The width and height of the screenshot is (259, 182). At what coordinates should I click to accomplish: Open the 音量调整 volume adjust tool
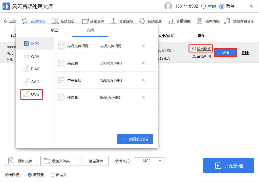click(x=179, y=21)
